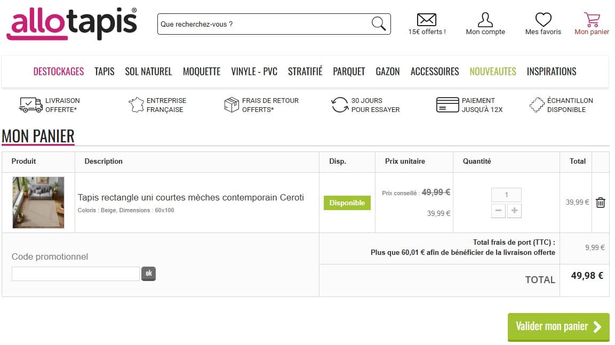
Task: Expand the TAPIS category menu
Action: click(104, 71)
